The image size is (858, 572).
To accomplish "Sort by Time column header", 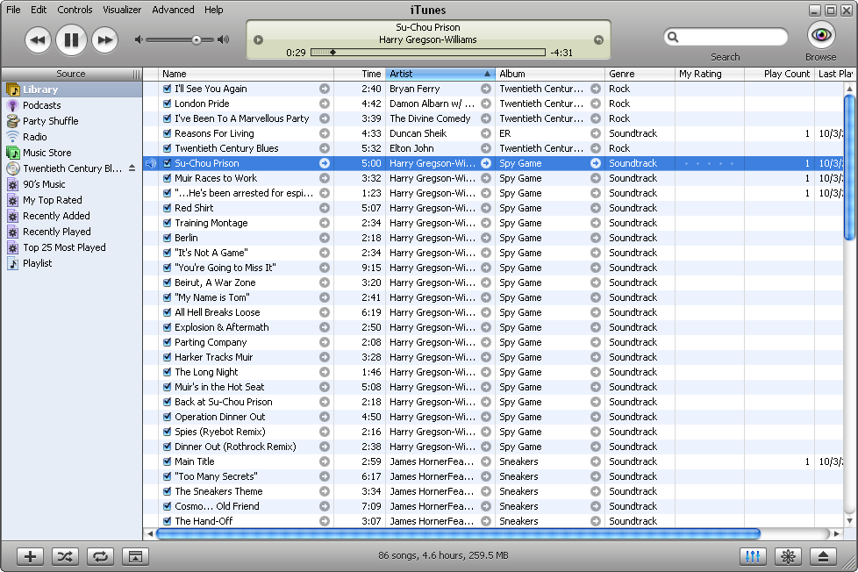I will pos(360,74).
